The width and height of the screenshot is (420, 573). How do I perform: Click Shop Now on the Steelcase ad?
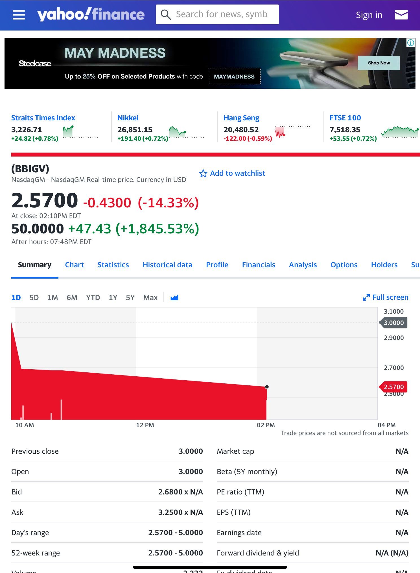379,63
